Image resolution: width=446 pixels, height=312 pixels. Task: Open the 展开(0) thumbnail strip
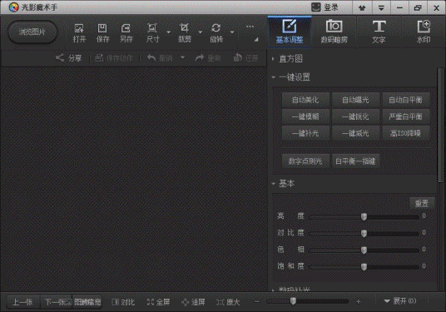pos(400,301)
